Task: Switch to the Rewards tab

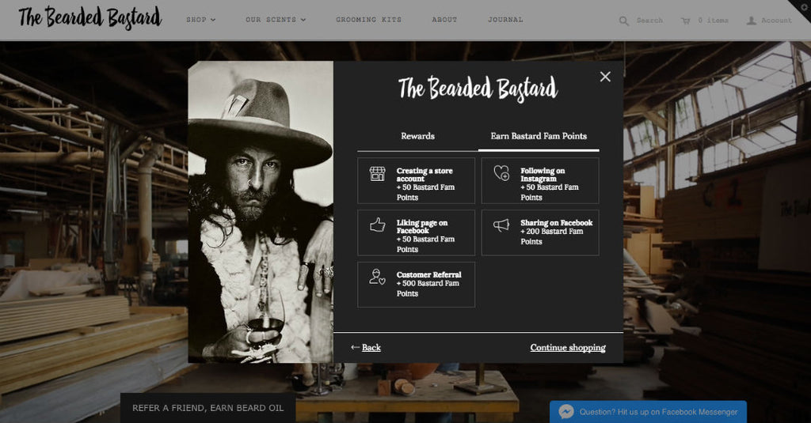Action: (417, 136)
